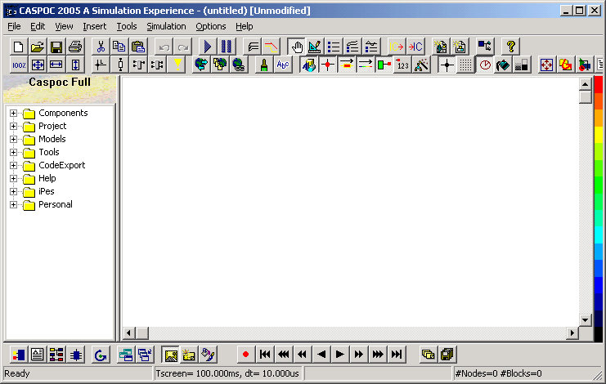Select the Abc text label tool

[x=283, y=65]
